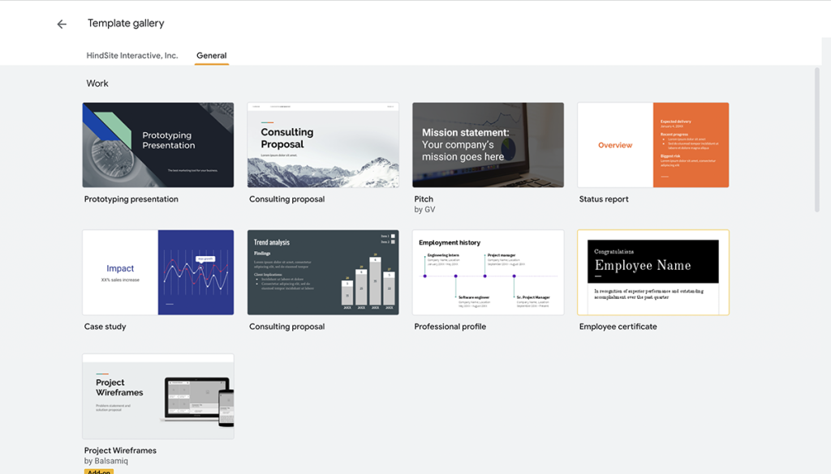Open the Project Wireframes template
Screen dimensions: 831x474
coord(157,395)
